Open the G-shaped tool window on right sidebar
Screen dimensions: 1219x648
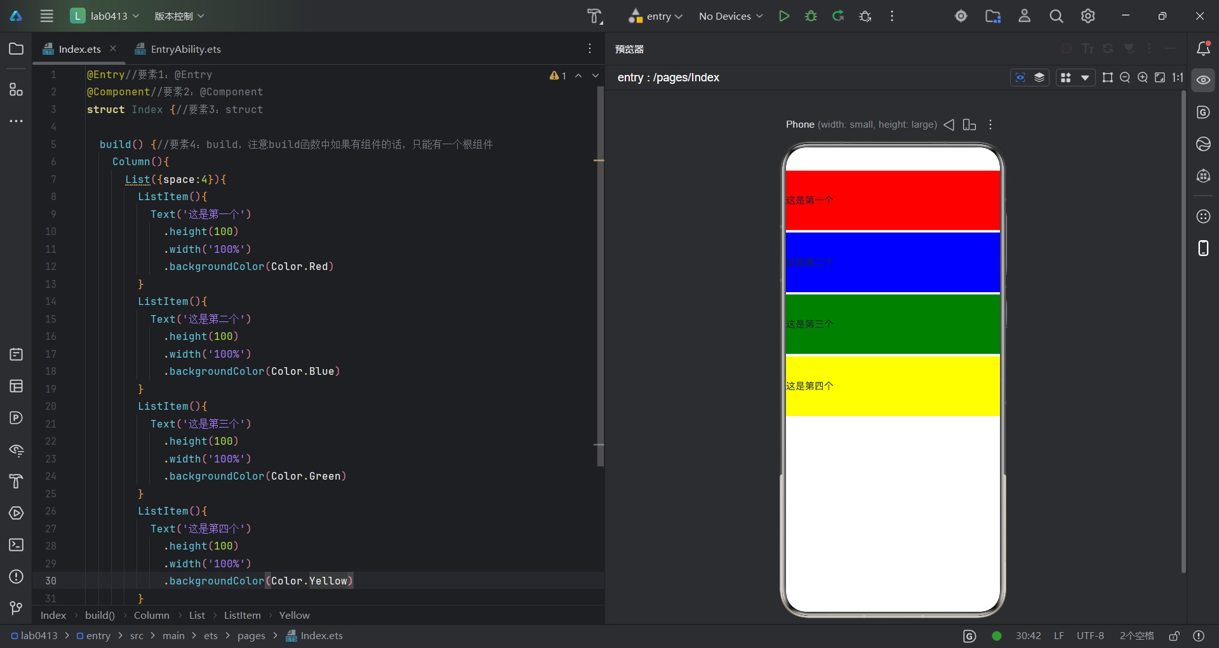tap(1203, 112)
